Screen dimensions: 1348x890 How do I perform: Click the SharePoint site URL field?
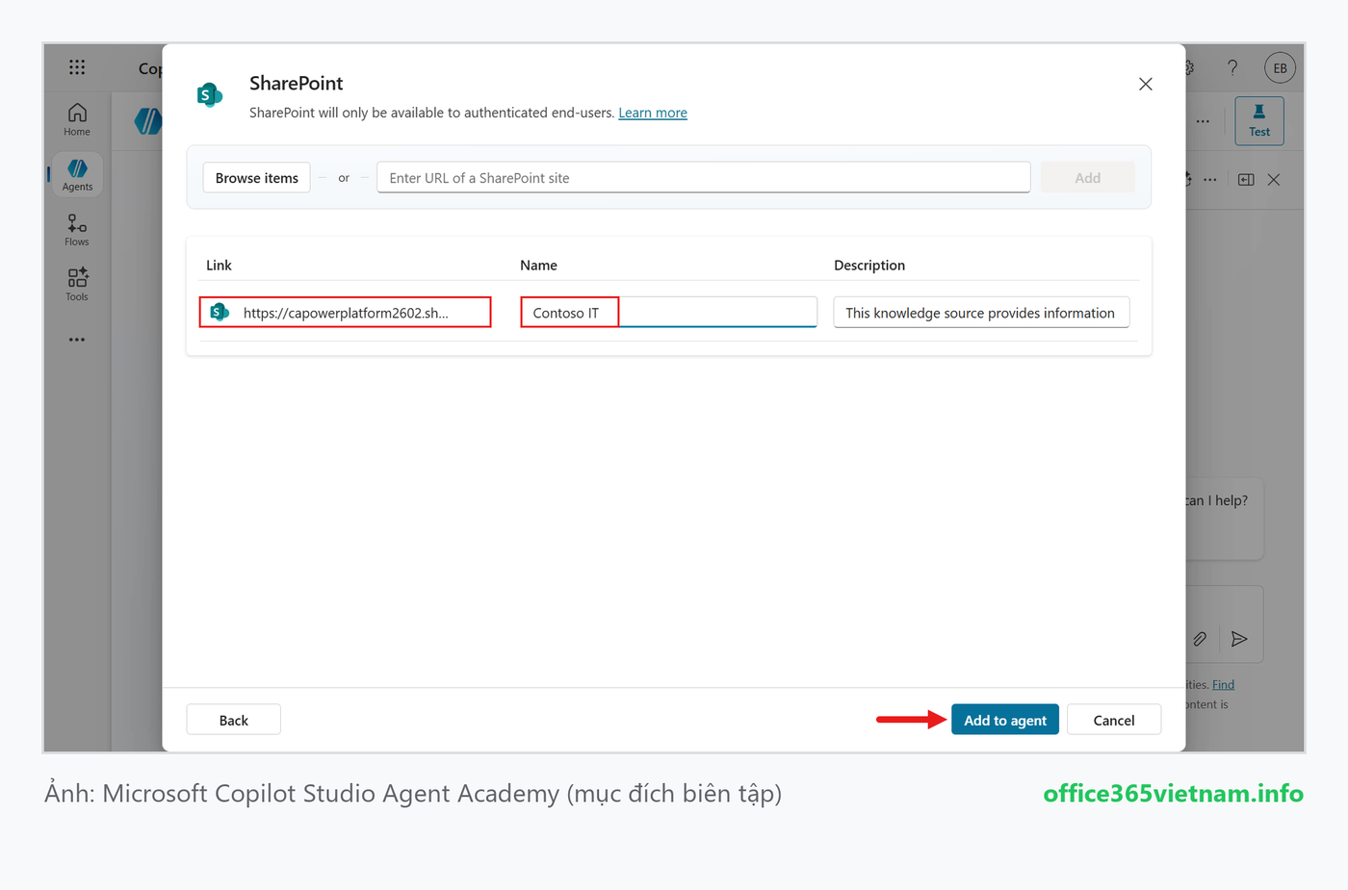(704, 178)
